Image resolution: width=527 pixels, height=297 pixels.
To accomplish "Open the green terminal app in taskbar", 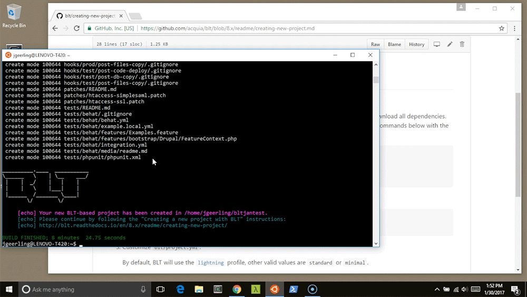I will click(x=218, y=289).
